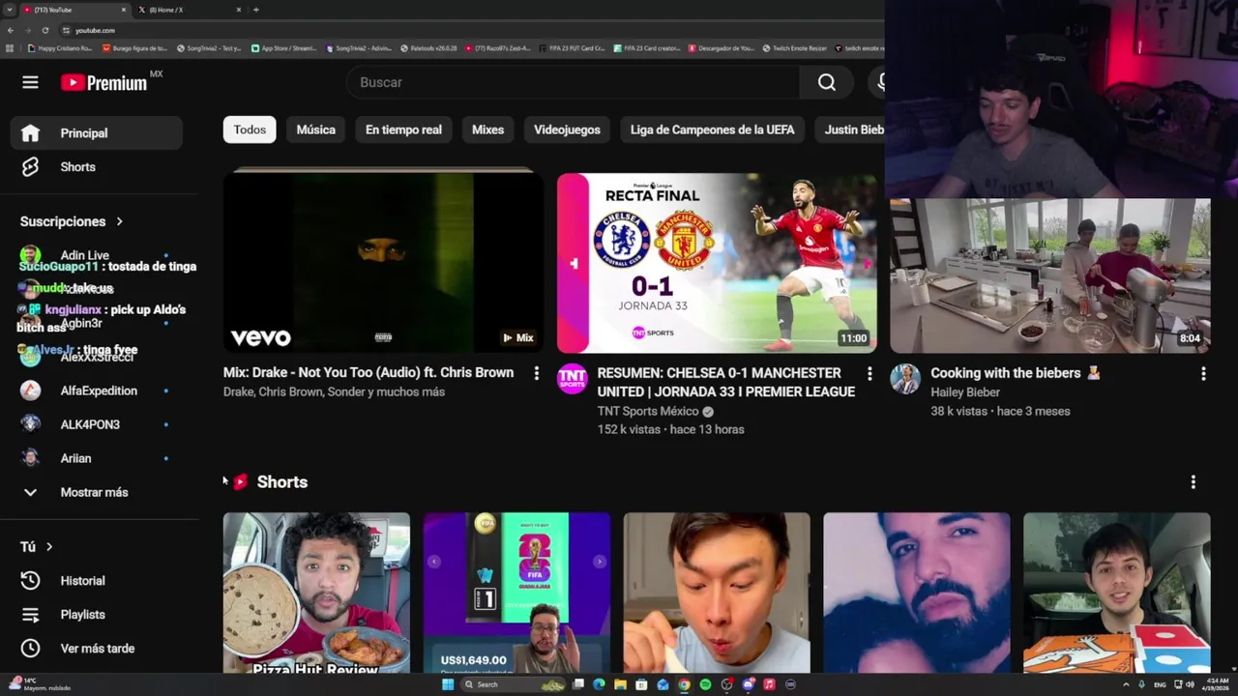The height and width of the screenshot is (696, 1238).
Task: Play the Cooking with the biebers thumbnail
Action: click(1050, 275)
